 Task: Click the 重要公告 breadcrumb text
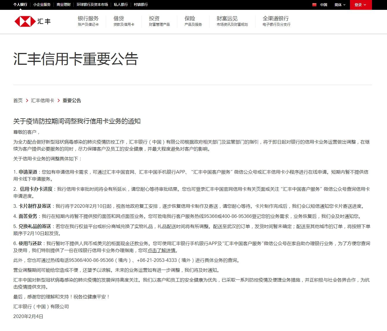tap(72, 100)
